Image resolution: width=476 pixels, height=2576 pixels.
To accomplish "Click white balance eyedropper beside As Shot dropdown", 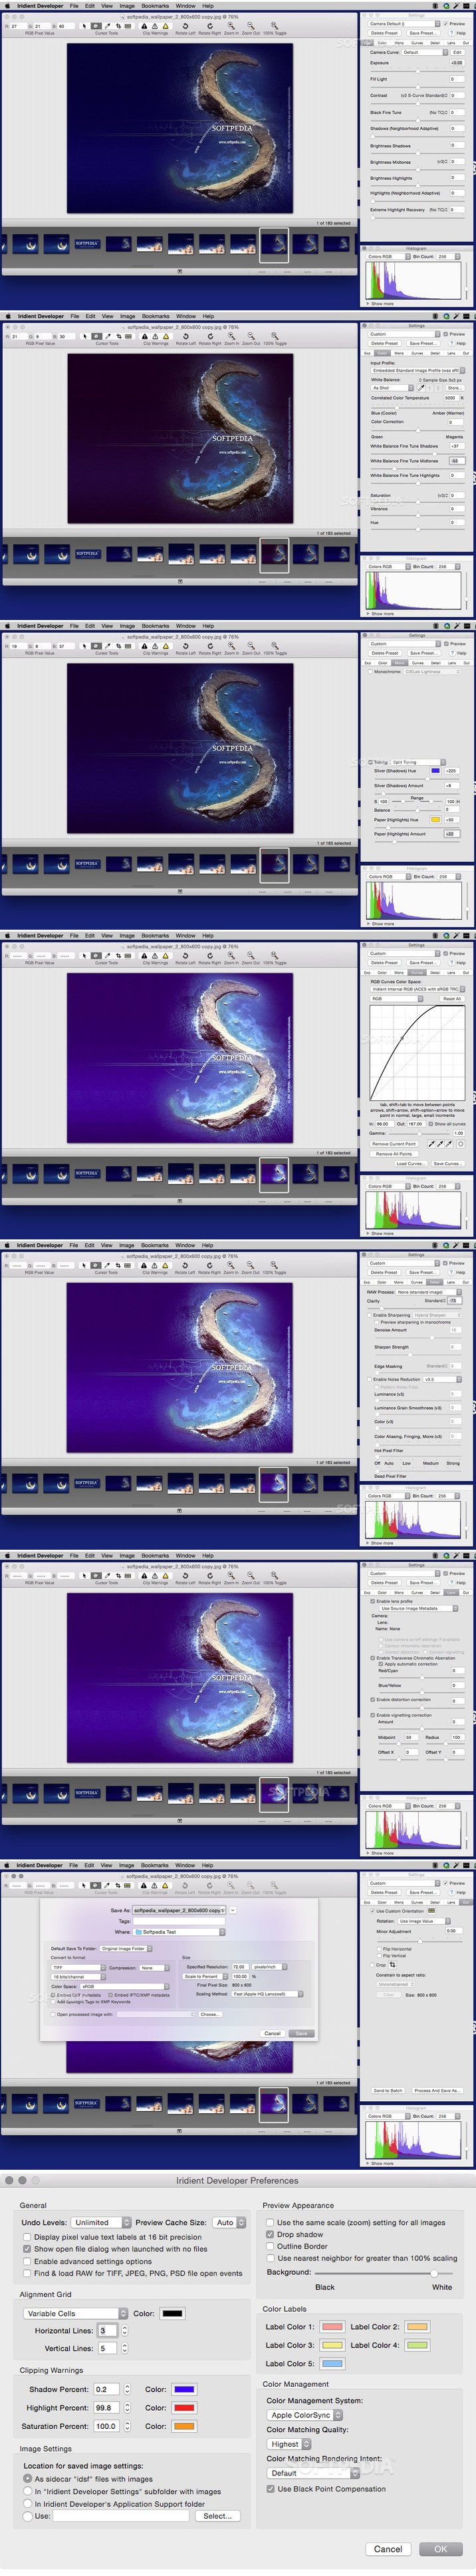I will (x=422, y=388).
